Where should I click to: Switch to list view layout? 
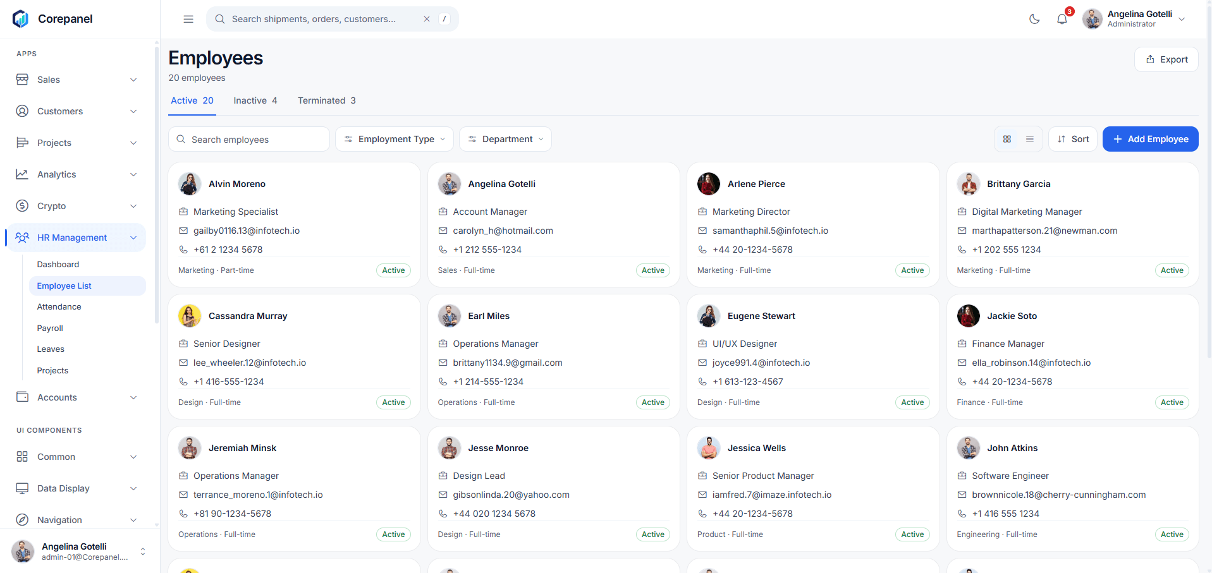pos(1030,139)
